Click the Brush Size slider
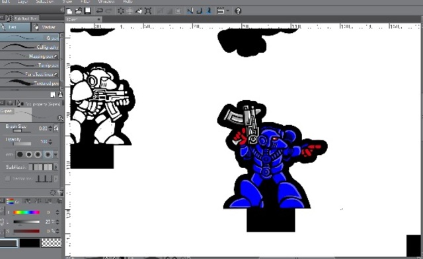The height and width of the screenshot is (259, 423). coord(22,131)
